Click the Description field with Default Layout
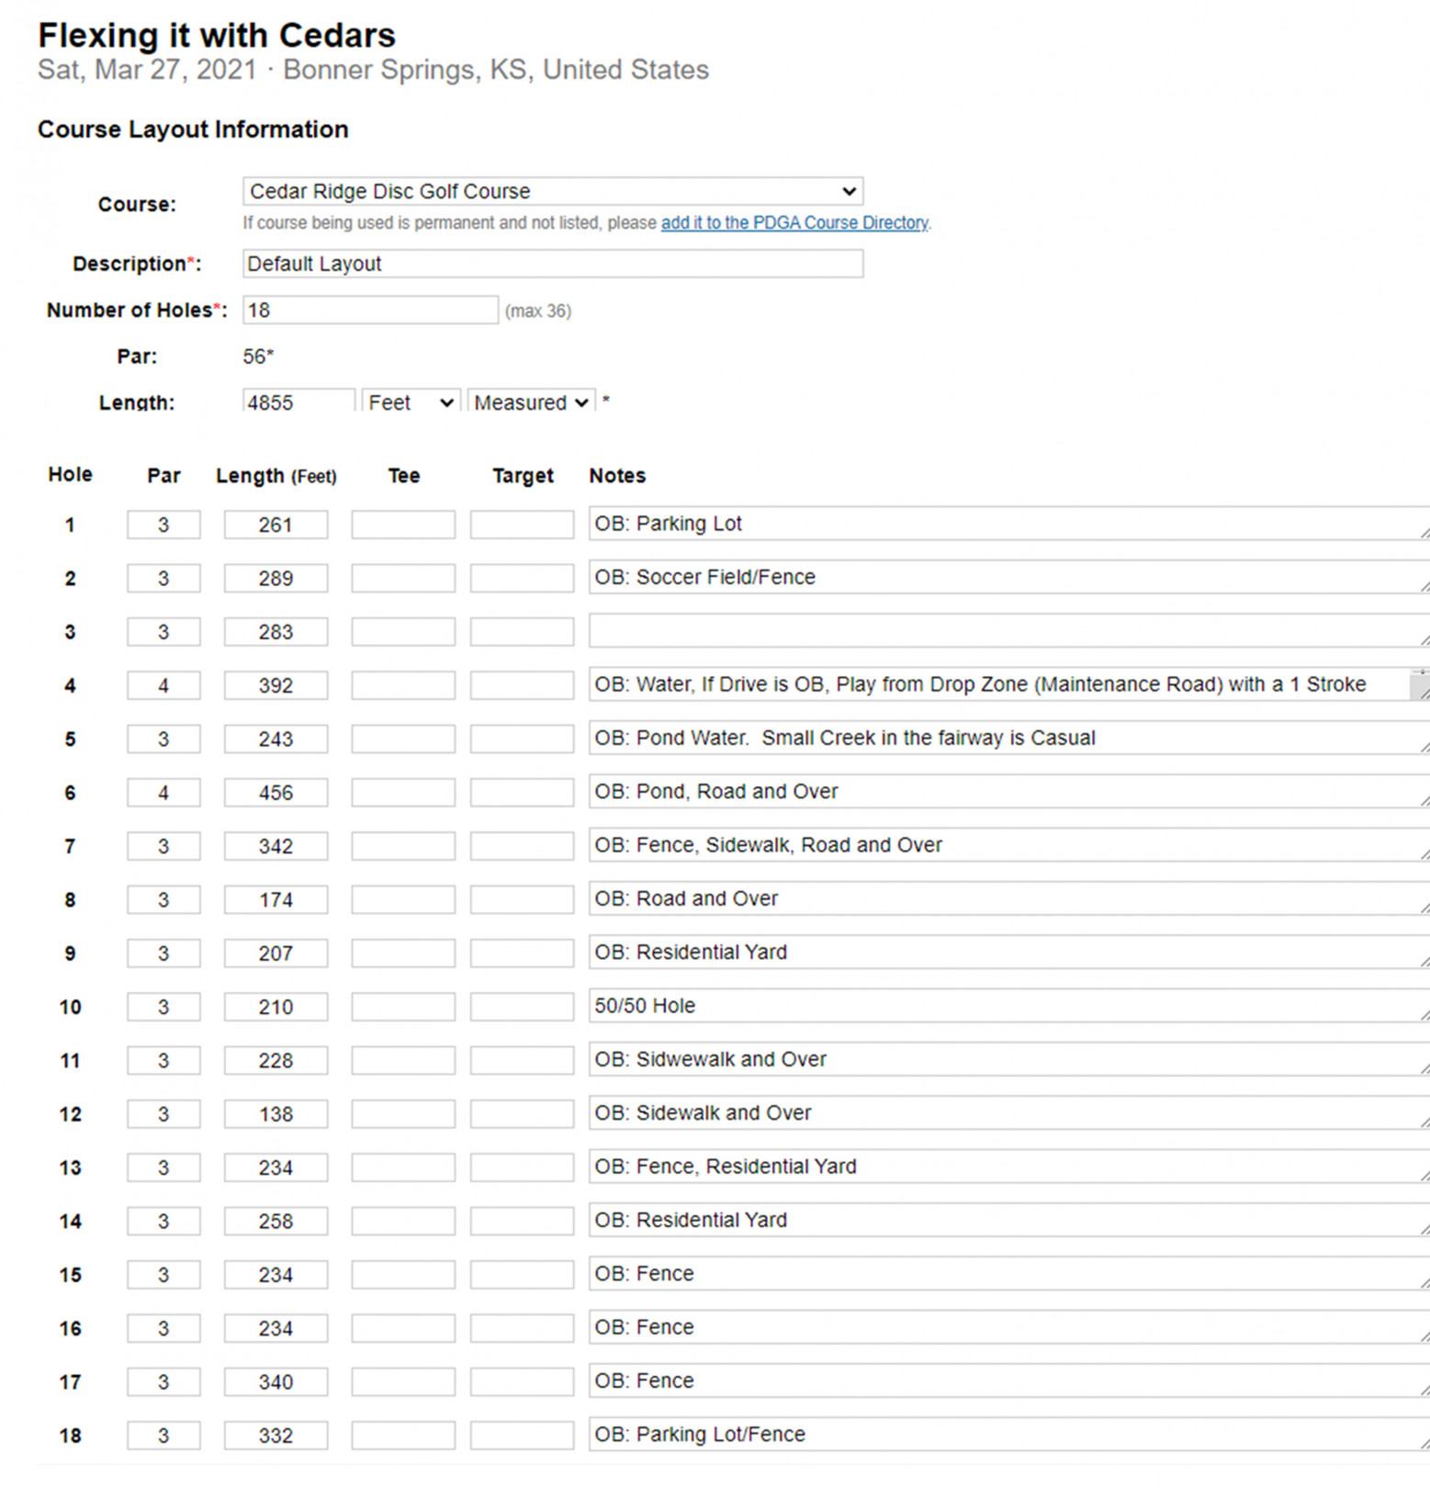This screenshot has height=1488, width=1430. [553, 264]
